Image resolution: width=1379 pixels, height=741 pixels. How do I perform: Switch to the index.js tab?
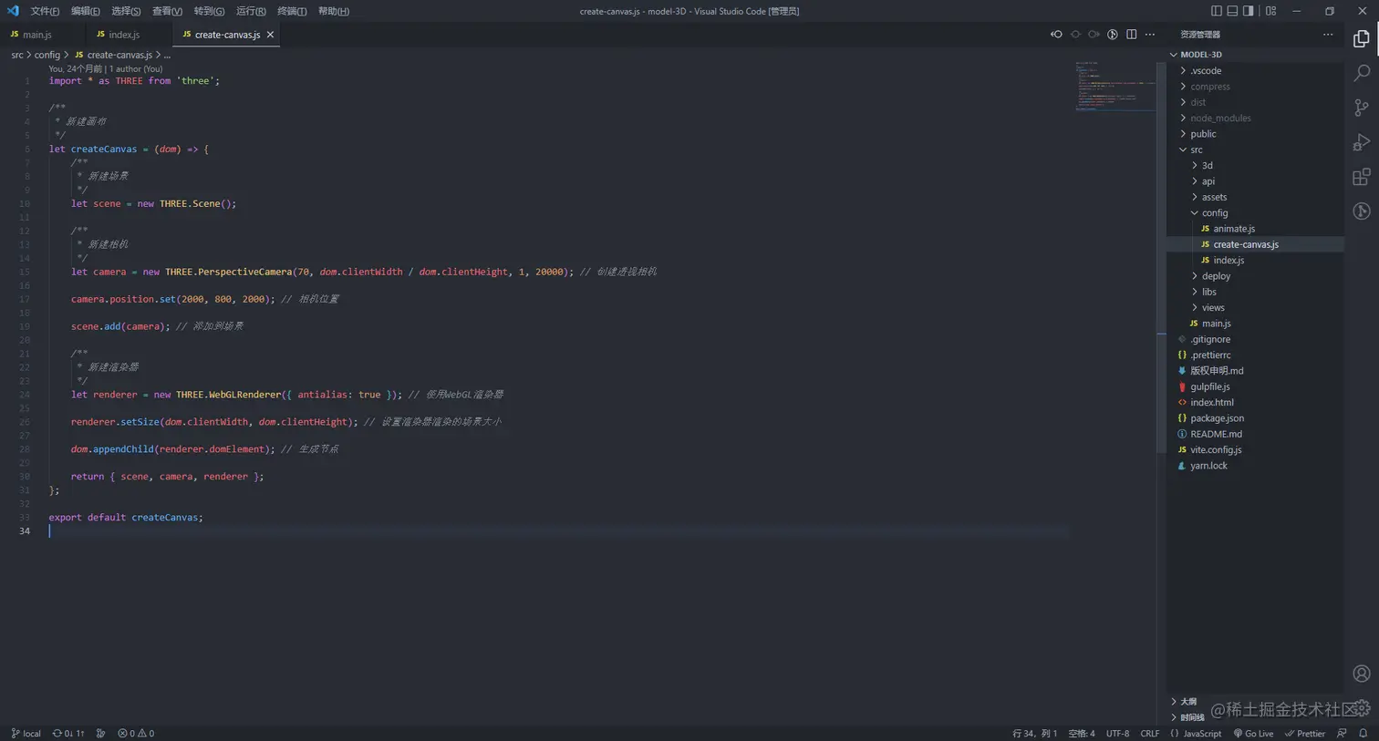129,35
